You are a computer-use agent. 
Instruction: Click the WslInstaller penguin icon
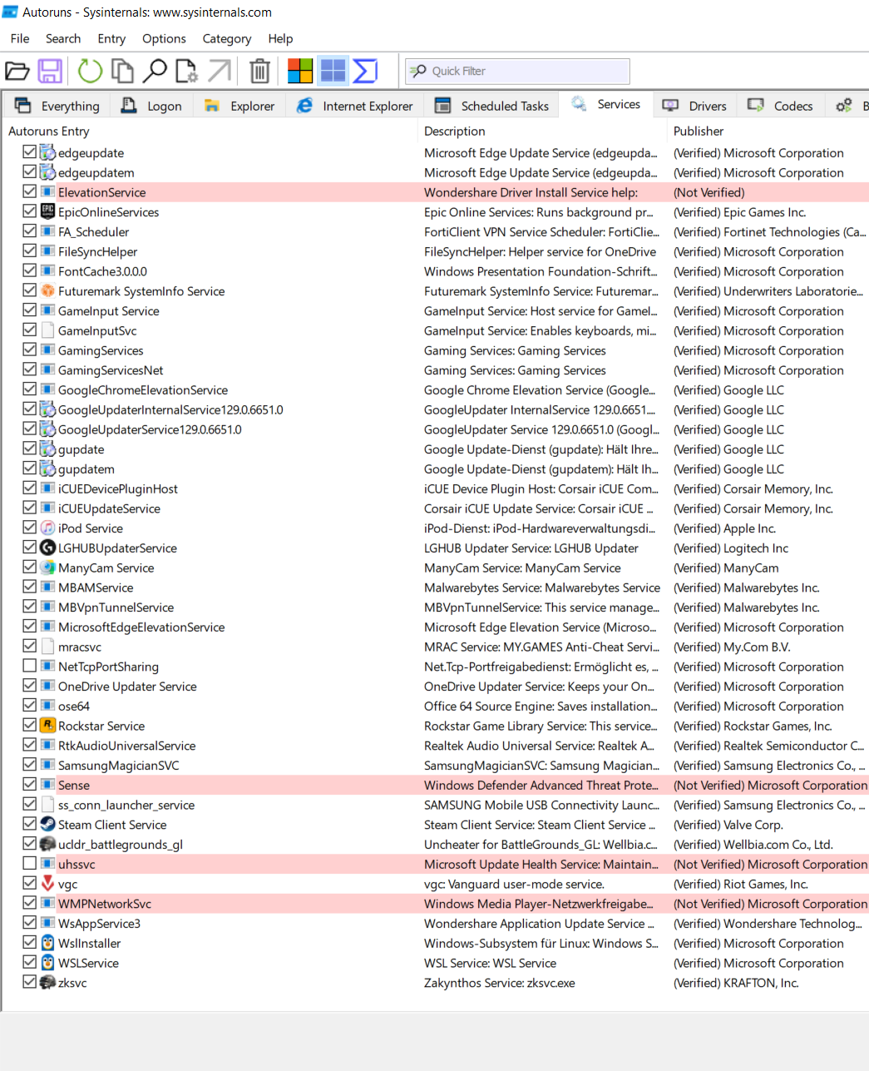coord(48,943)
